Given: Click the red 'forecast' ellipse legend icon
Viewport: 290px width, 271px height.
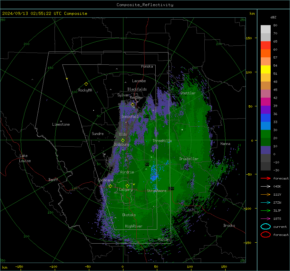Looking at the screenshot, I should click(266, 235).
